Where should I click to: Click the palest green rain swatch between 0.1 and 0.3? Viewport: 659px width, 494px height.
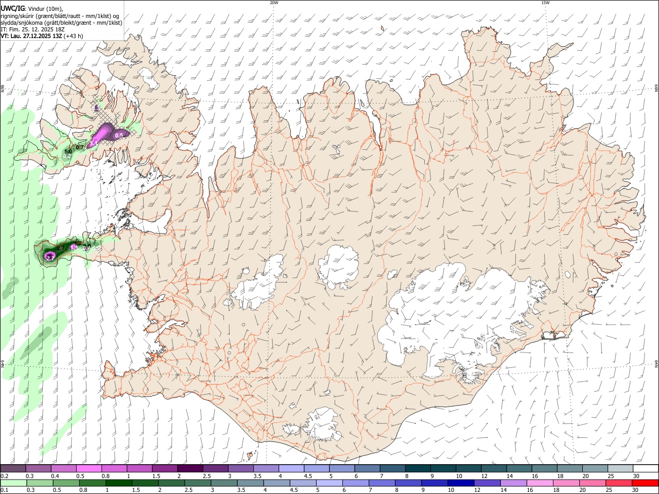pos(12,483)
